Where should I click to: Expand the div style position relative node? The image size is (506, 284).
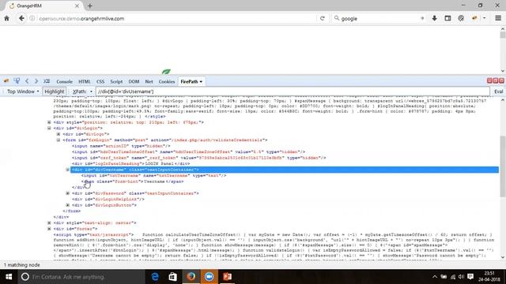click(x=49, y=122)
